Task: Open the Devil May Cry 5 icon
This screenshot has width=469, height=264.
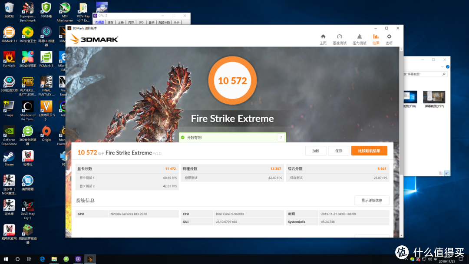Action: (x=27, y=210)
